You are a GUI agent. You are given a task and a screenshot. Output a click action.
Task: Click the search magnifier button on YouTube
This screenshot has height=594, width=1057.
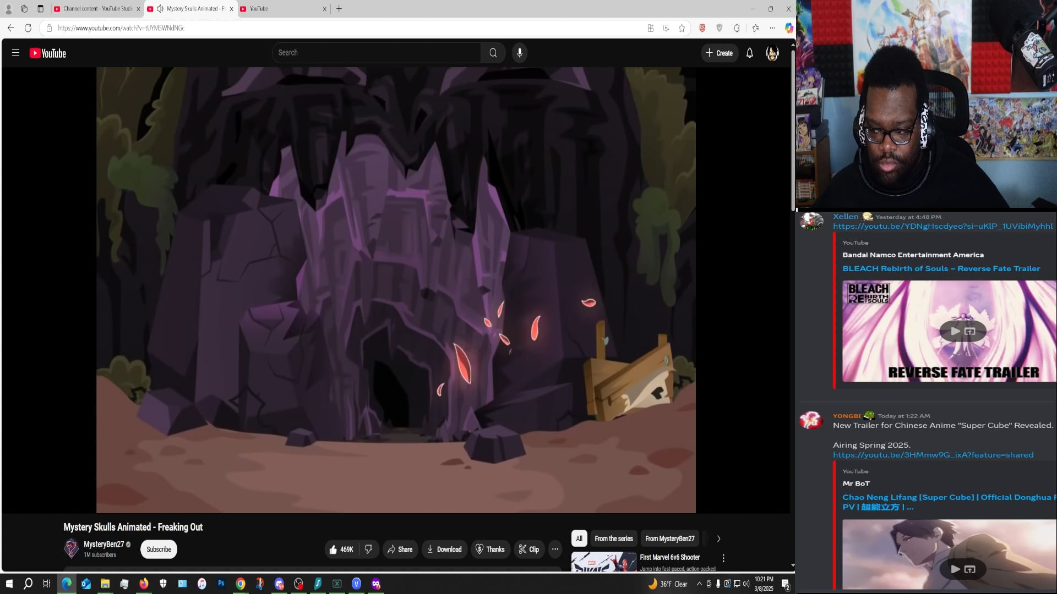click(493, 53)
